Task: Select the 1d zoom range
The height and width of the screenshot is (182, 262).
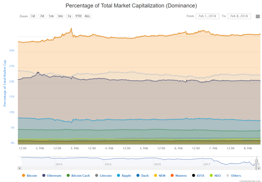Action: pyautogui.click(x=33, y=16)
